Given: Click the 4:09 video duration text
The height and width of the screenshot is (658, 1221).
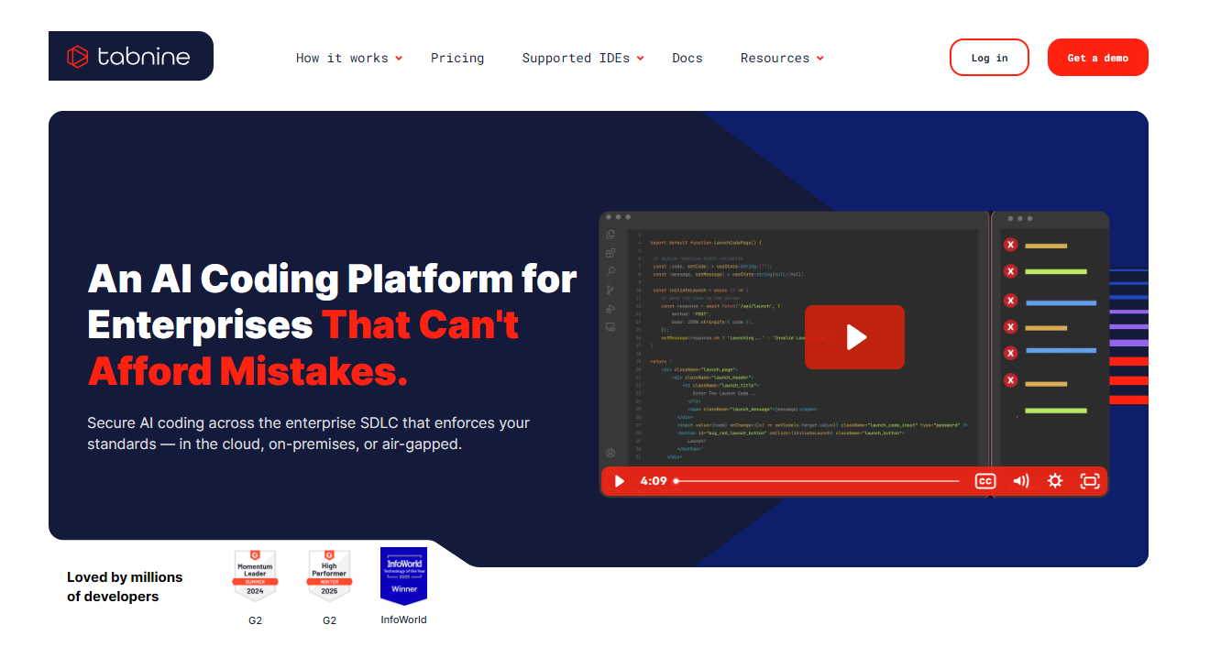Looking at the screenshot, I should [654, 481].
